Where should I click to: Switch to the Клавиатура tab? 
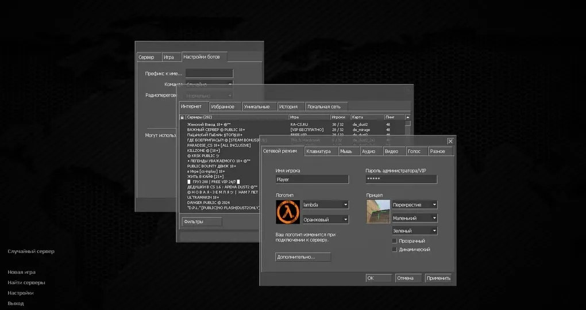pos(318,151)
